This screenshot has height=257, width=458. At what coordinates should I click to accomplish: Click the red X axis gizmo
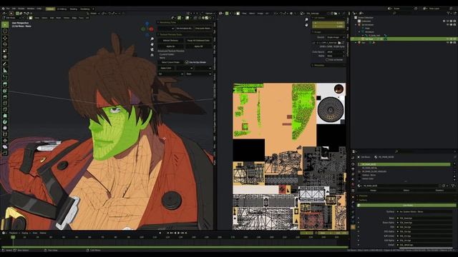pyautogui.click(x=151, y=29)
